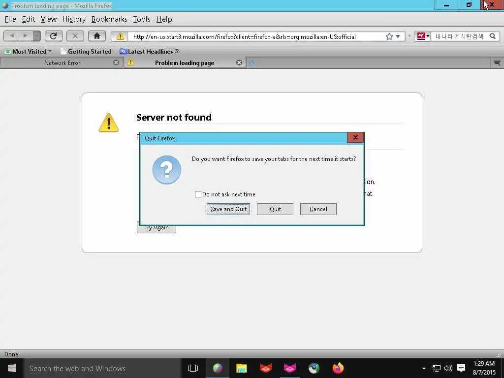Open the Home page
This screenshot has width=504, height=378.
click(97, 36)
